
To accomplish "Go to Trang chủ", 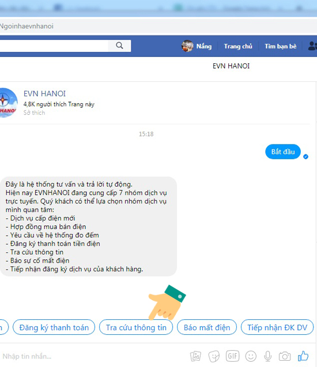I will click(x=238, y=46).
